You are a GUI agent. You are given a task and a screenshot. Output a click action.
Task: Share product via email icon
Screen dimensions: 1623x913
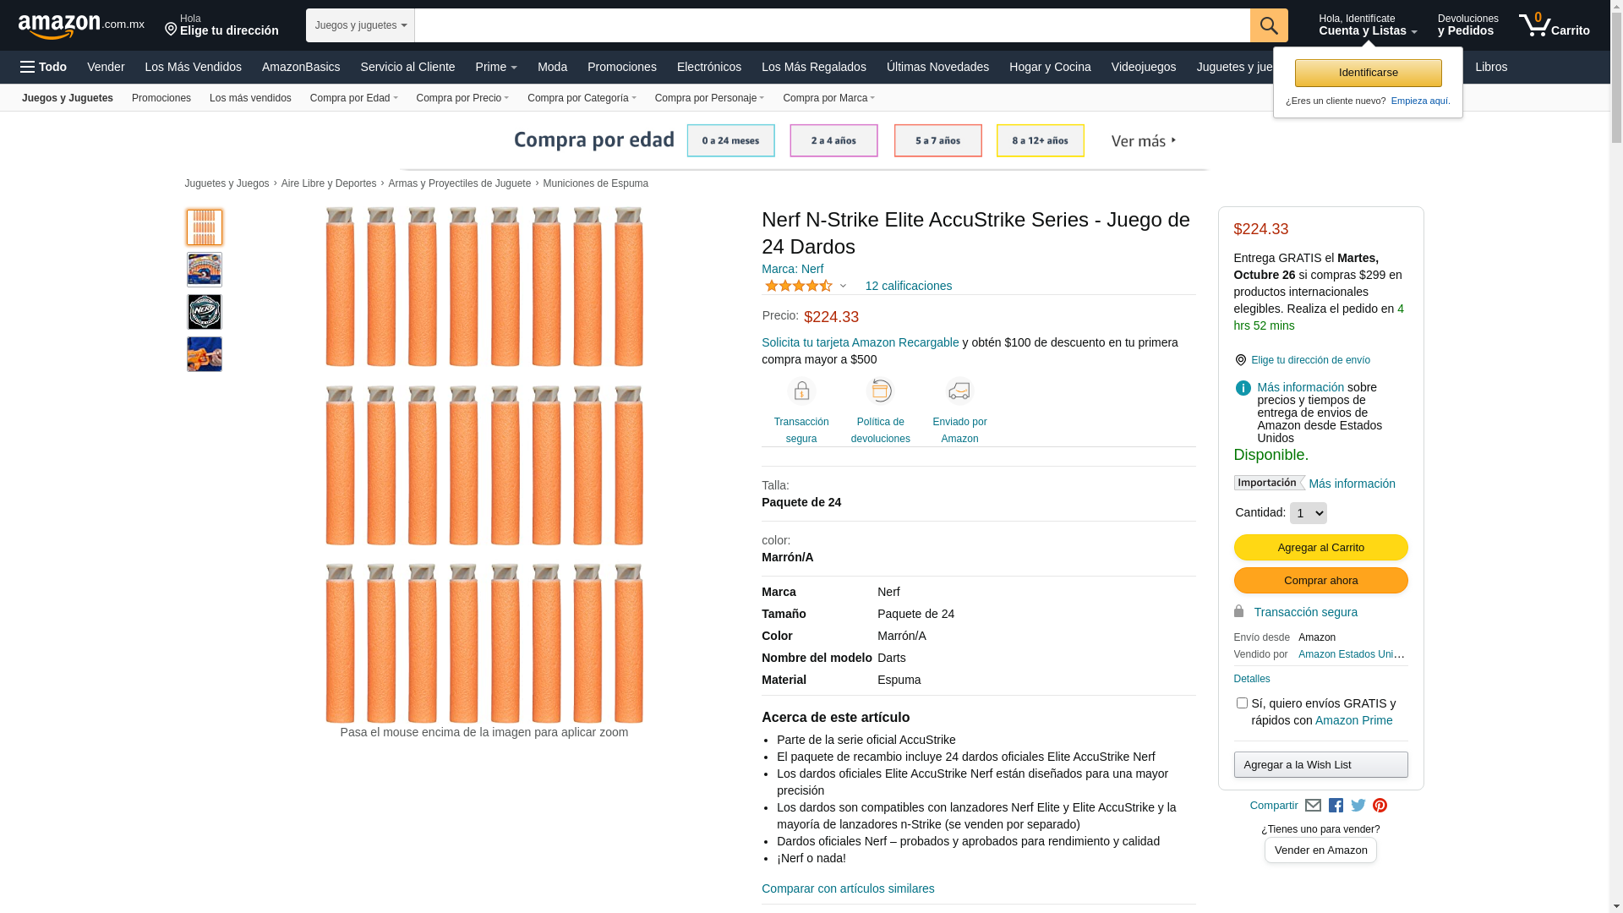(x=1313, y=806)
